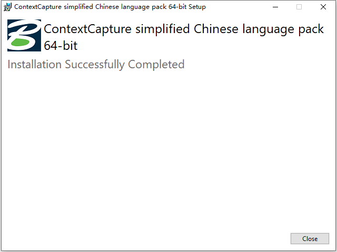337x252 pixels.
Task: Click the word Successfully in the status message
Action: click(95, 65)
